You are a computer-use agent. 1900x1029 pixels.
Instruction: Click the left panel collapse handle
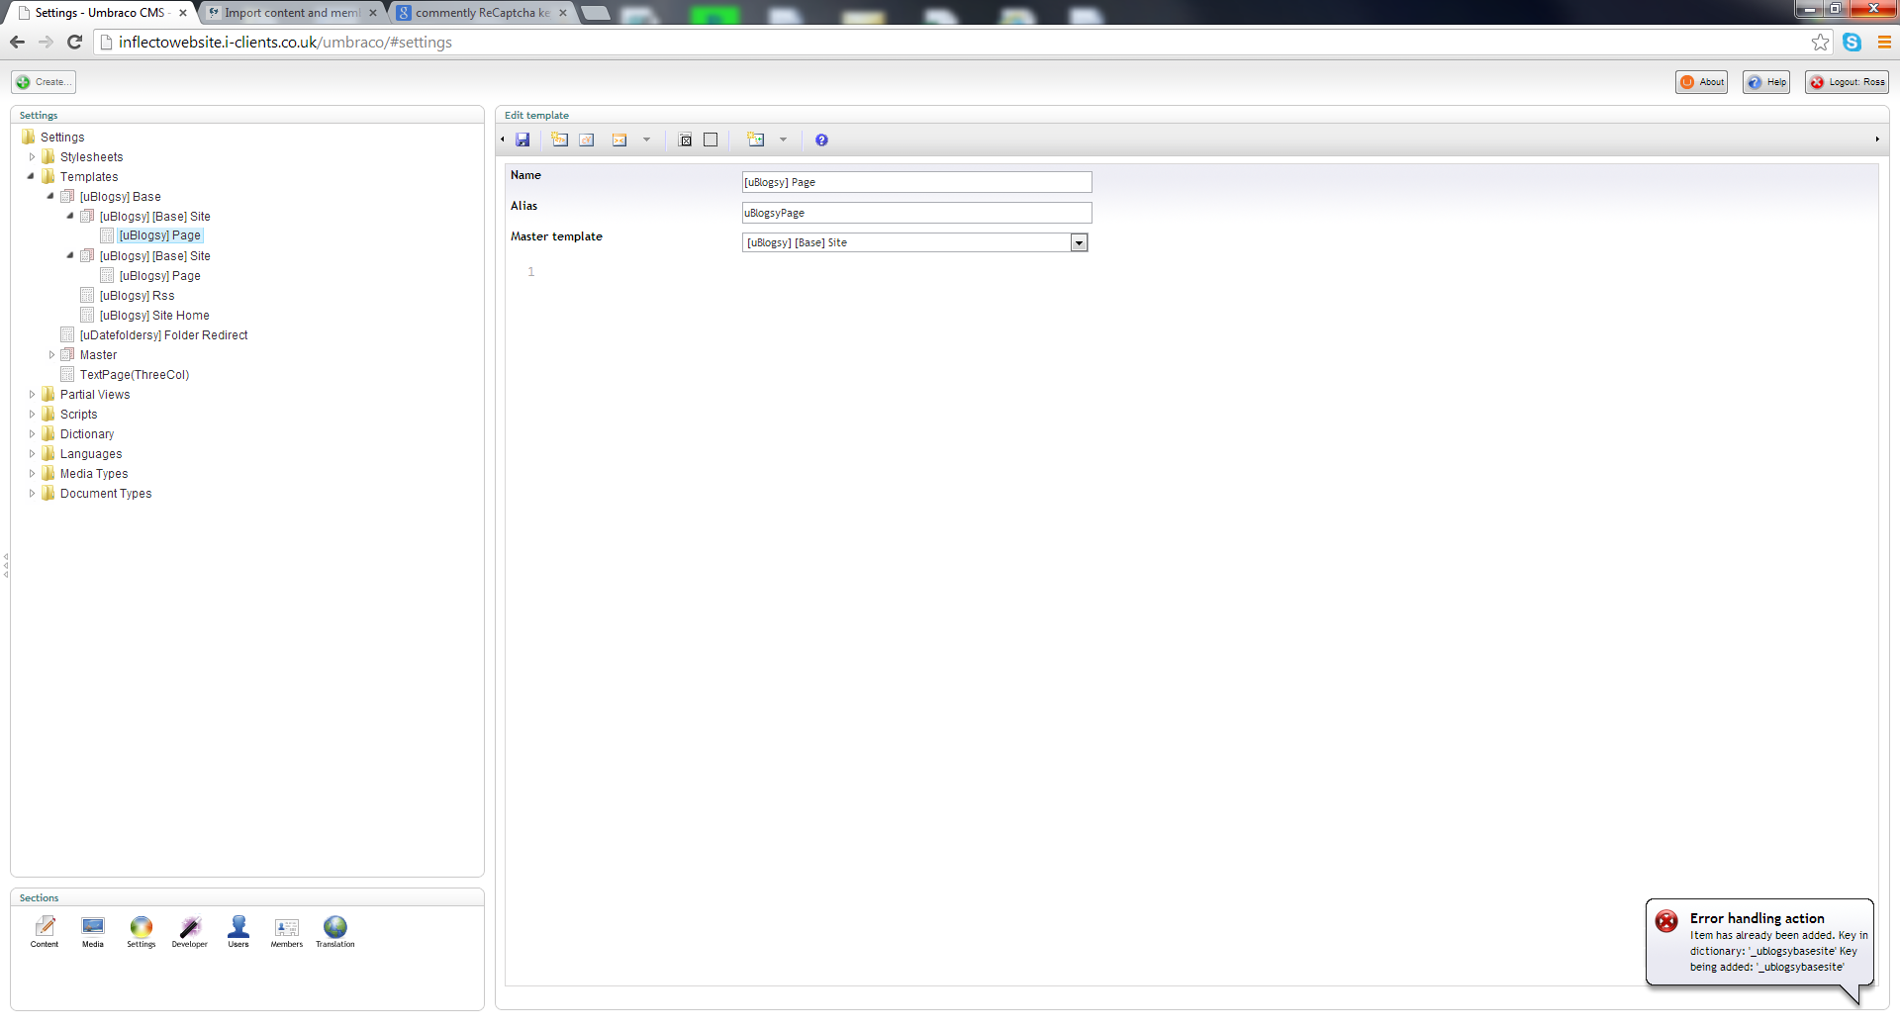tap(6, 565)
